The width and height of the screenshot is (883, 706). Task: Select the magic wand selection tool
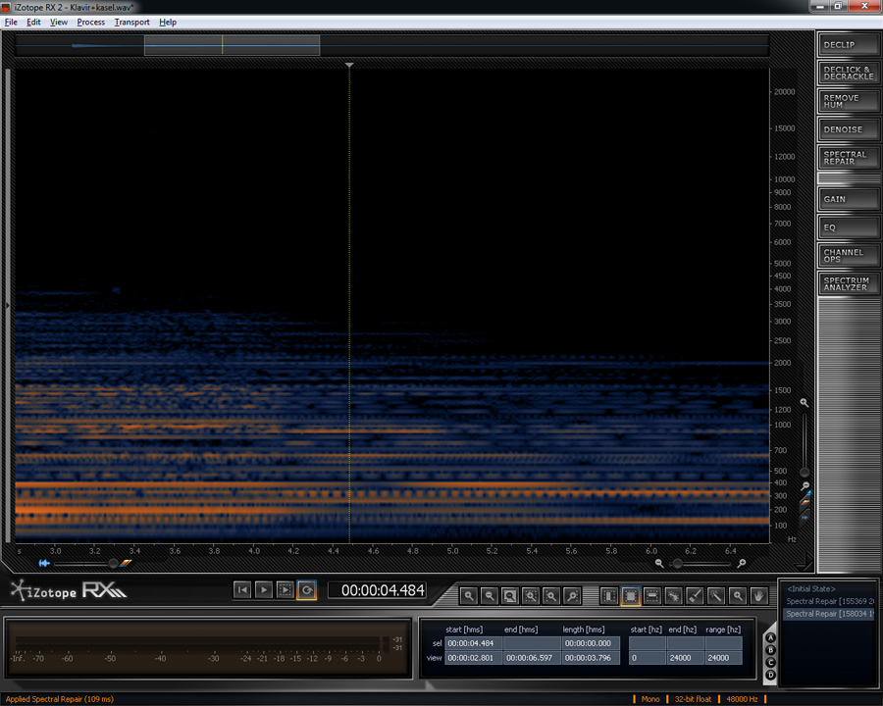pyautogui.click(x=716, y=595)
